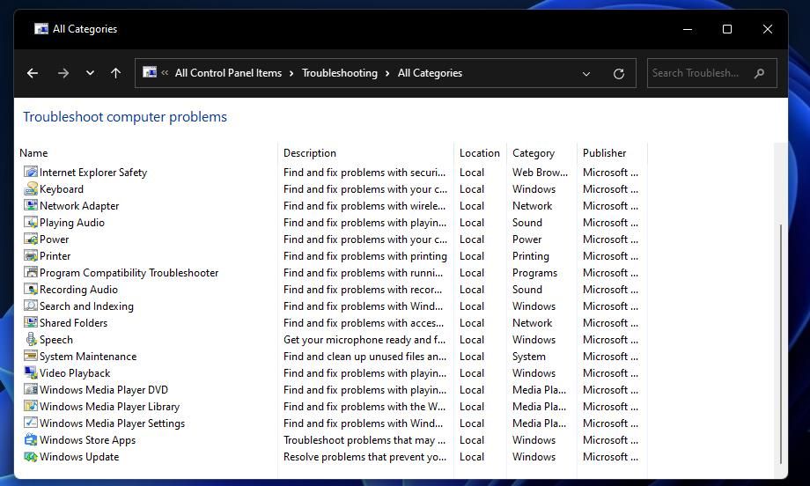Click 'Get your microphone ready' description
This screenshot has width=810, height=486.
pos(364,340)
